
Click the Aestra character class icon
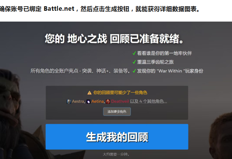point(69,102)
